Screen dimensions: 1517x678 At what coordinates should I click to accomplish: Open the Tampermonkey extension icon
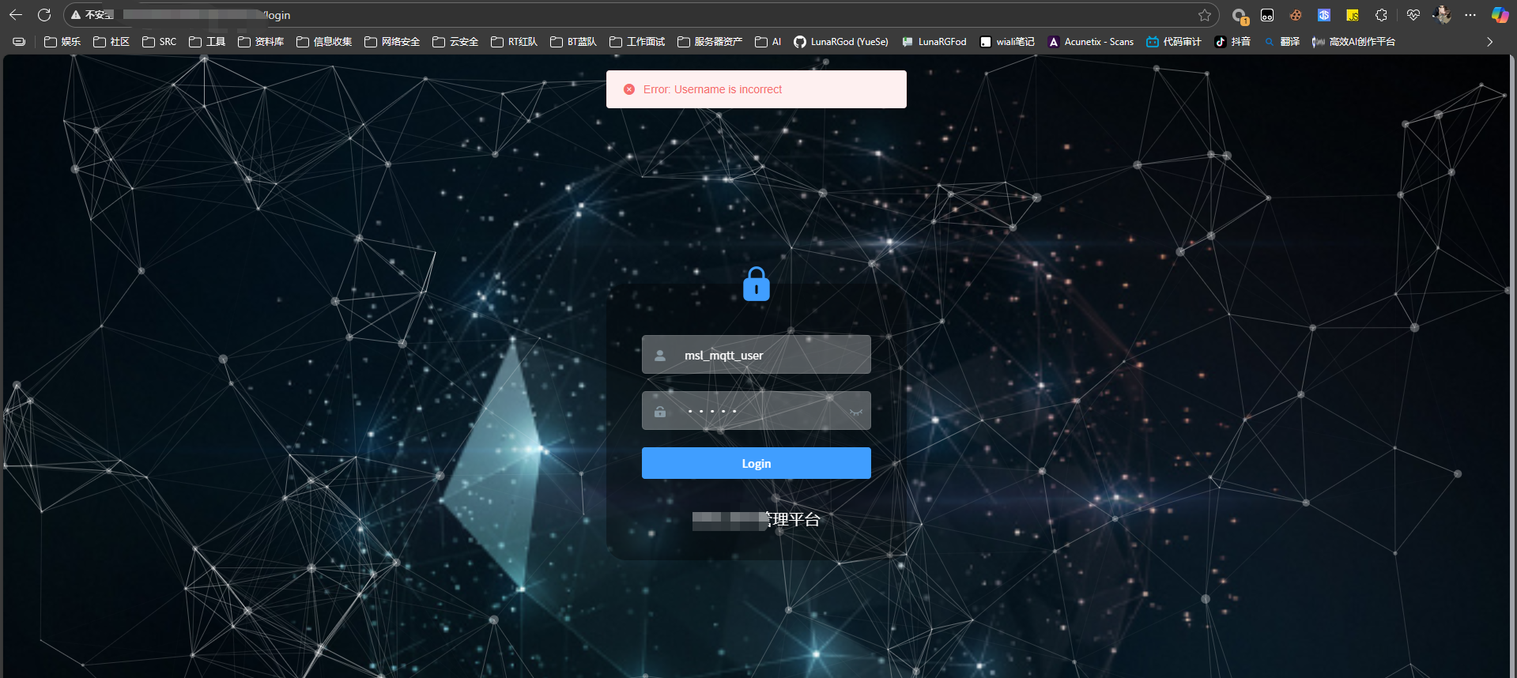(1267, 15)
